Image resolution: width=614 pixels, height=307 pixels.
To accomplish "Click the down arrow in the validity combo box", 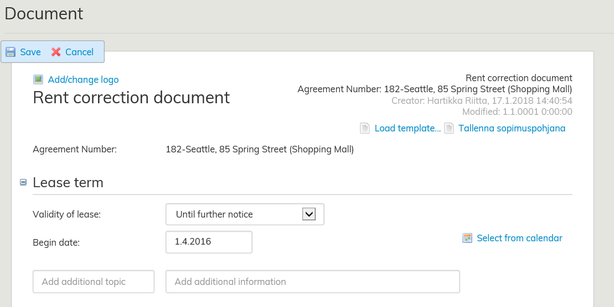I will (x=308, y=214).
